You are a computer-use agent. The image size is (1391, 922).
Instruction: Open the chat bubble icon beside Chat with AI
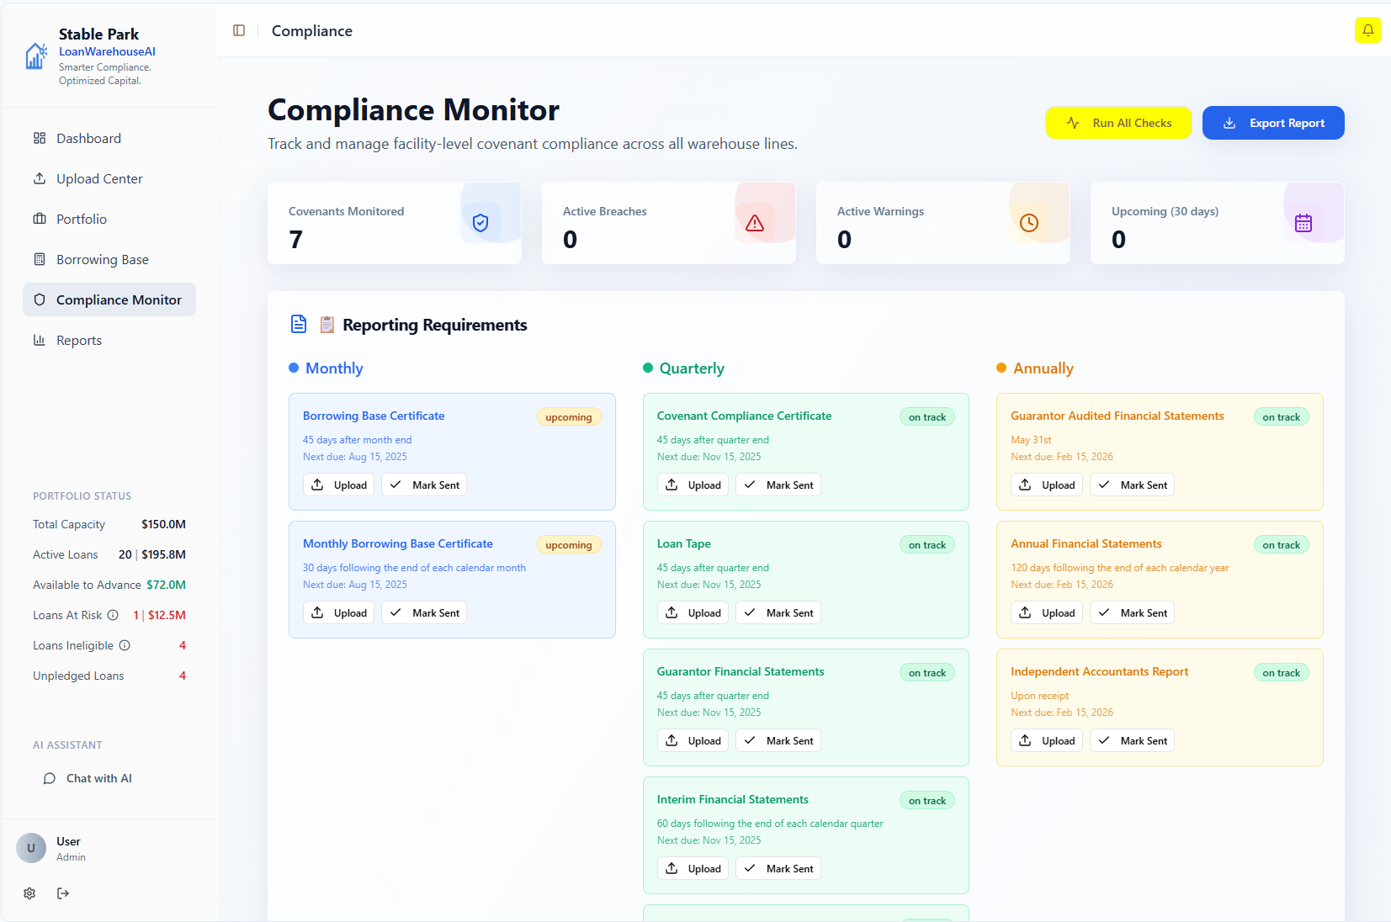[50, 778]
